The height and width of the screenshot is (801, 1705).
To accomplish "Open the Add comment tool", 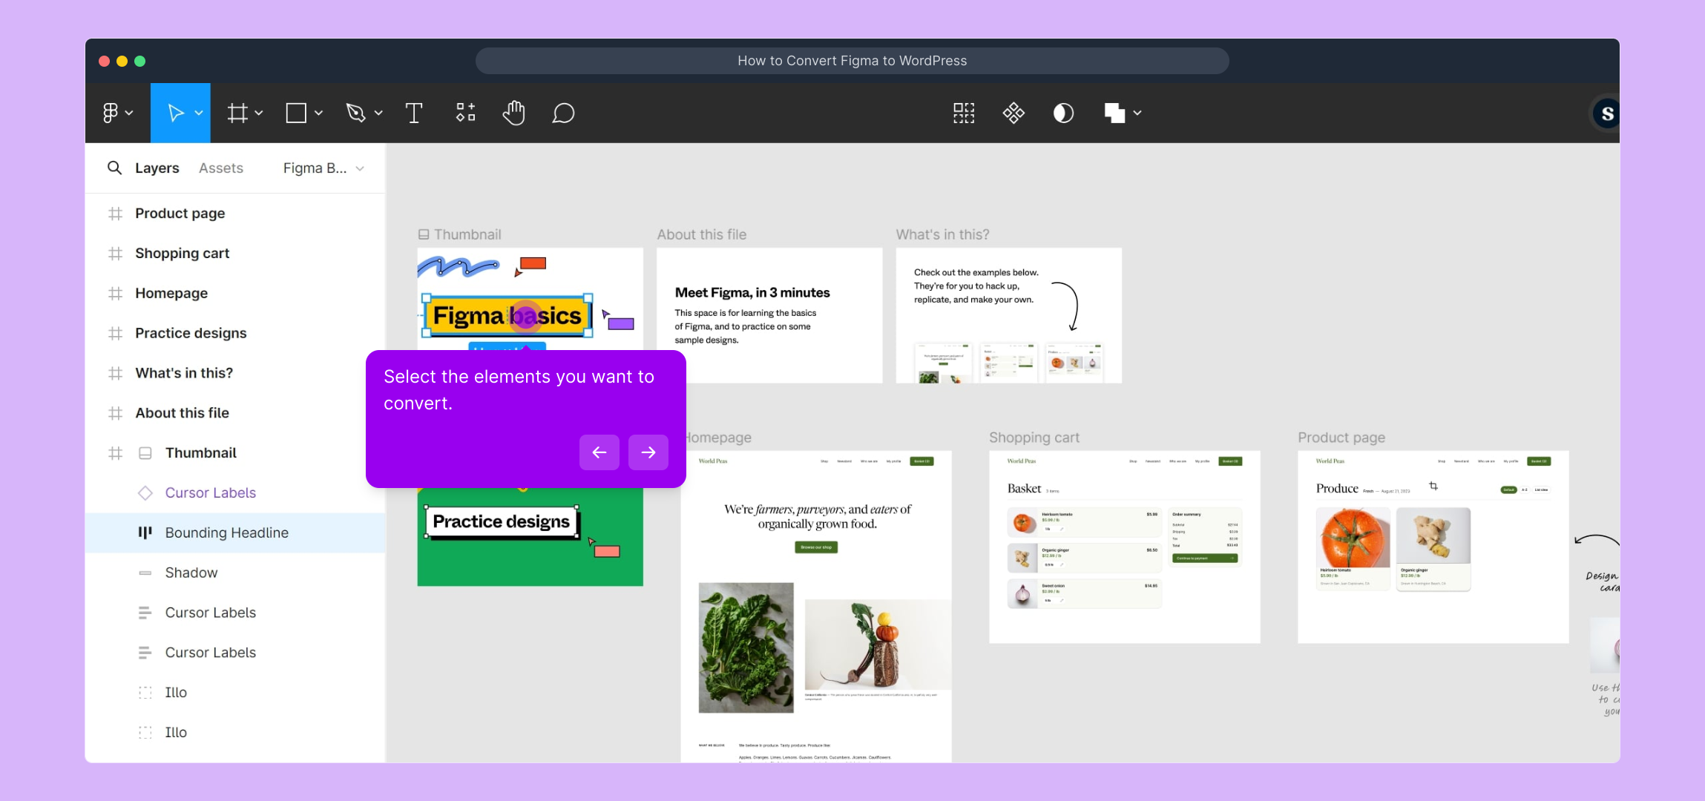I will [563, 113].
